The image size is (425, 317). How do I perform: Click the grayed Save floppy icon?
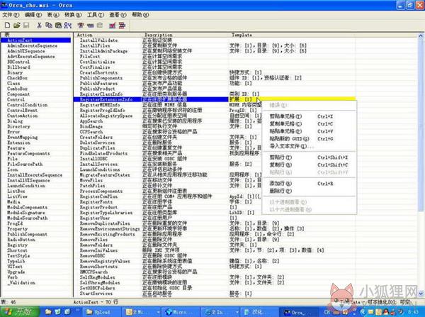26,26
